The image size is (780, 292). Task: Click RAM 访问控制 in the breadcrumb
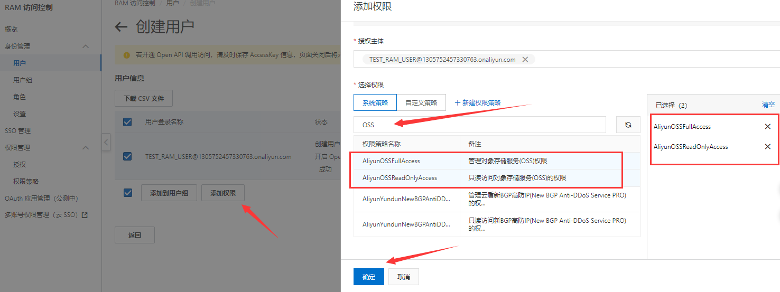click(135, 3)
